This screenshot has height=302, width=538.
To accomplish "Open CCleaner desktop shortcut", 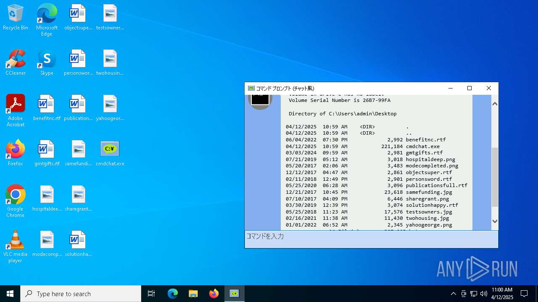I will [16, 63].
